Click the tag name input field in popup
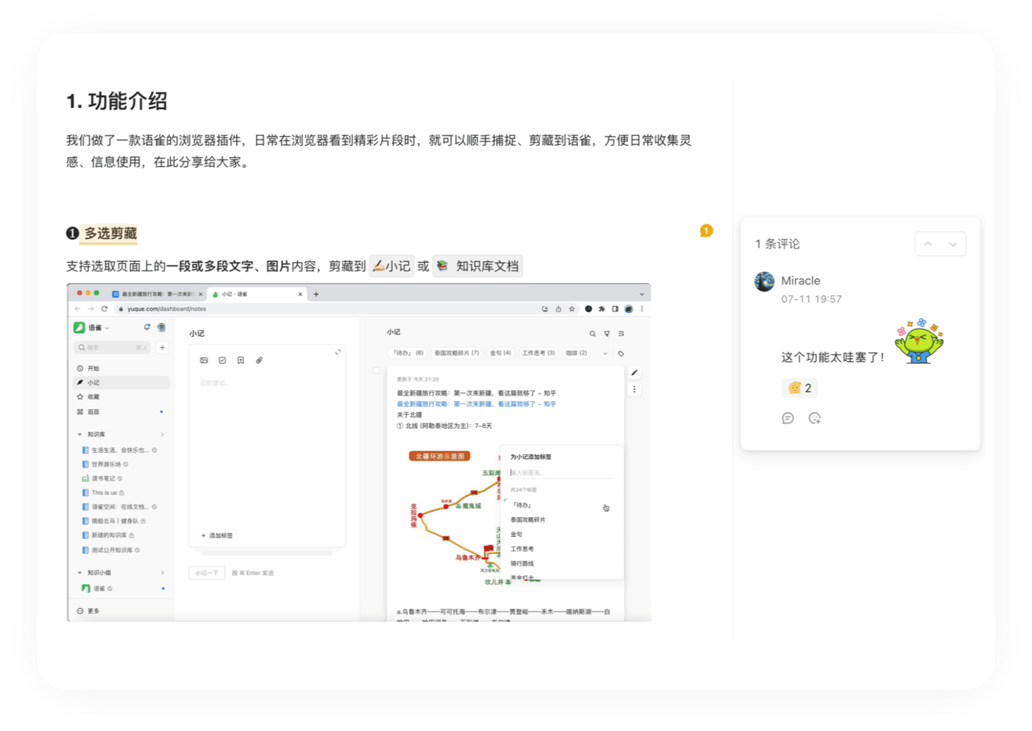Viewport: 1032px width, 731px height. coord(561,473)
